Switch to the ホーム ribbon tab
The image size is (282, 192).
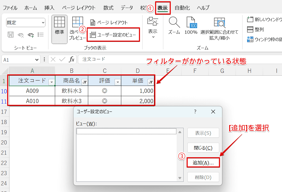pos(31,8)
